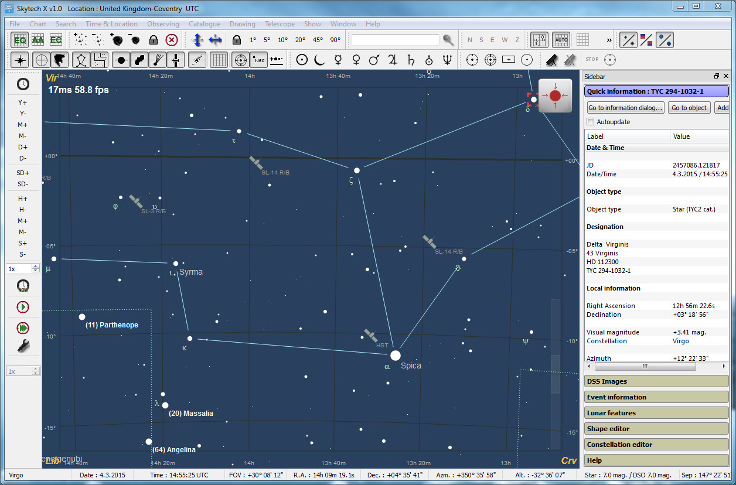Image resolution: width=736 pixels, height=485 pixels.
Task: Center view on the Moon crescent
Action: pyautogui.click(x=319, y=60)
